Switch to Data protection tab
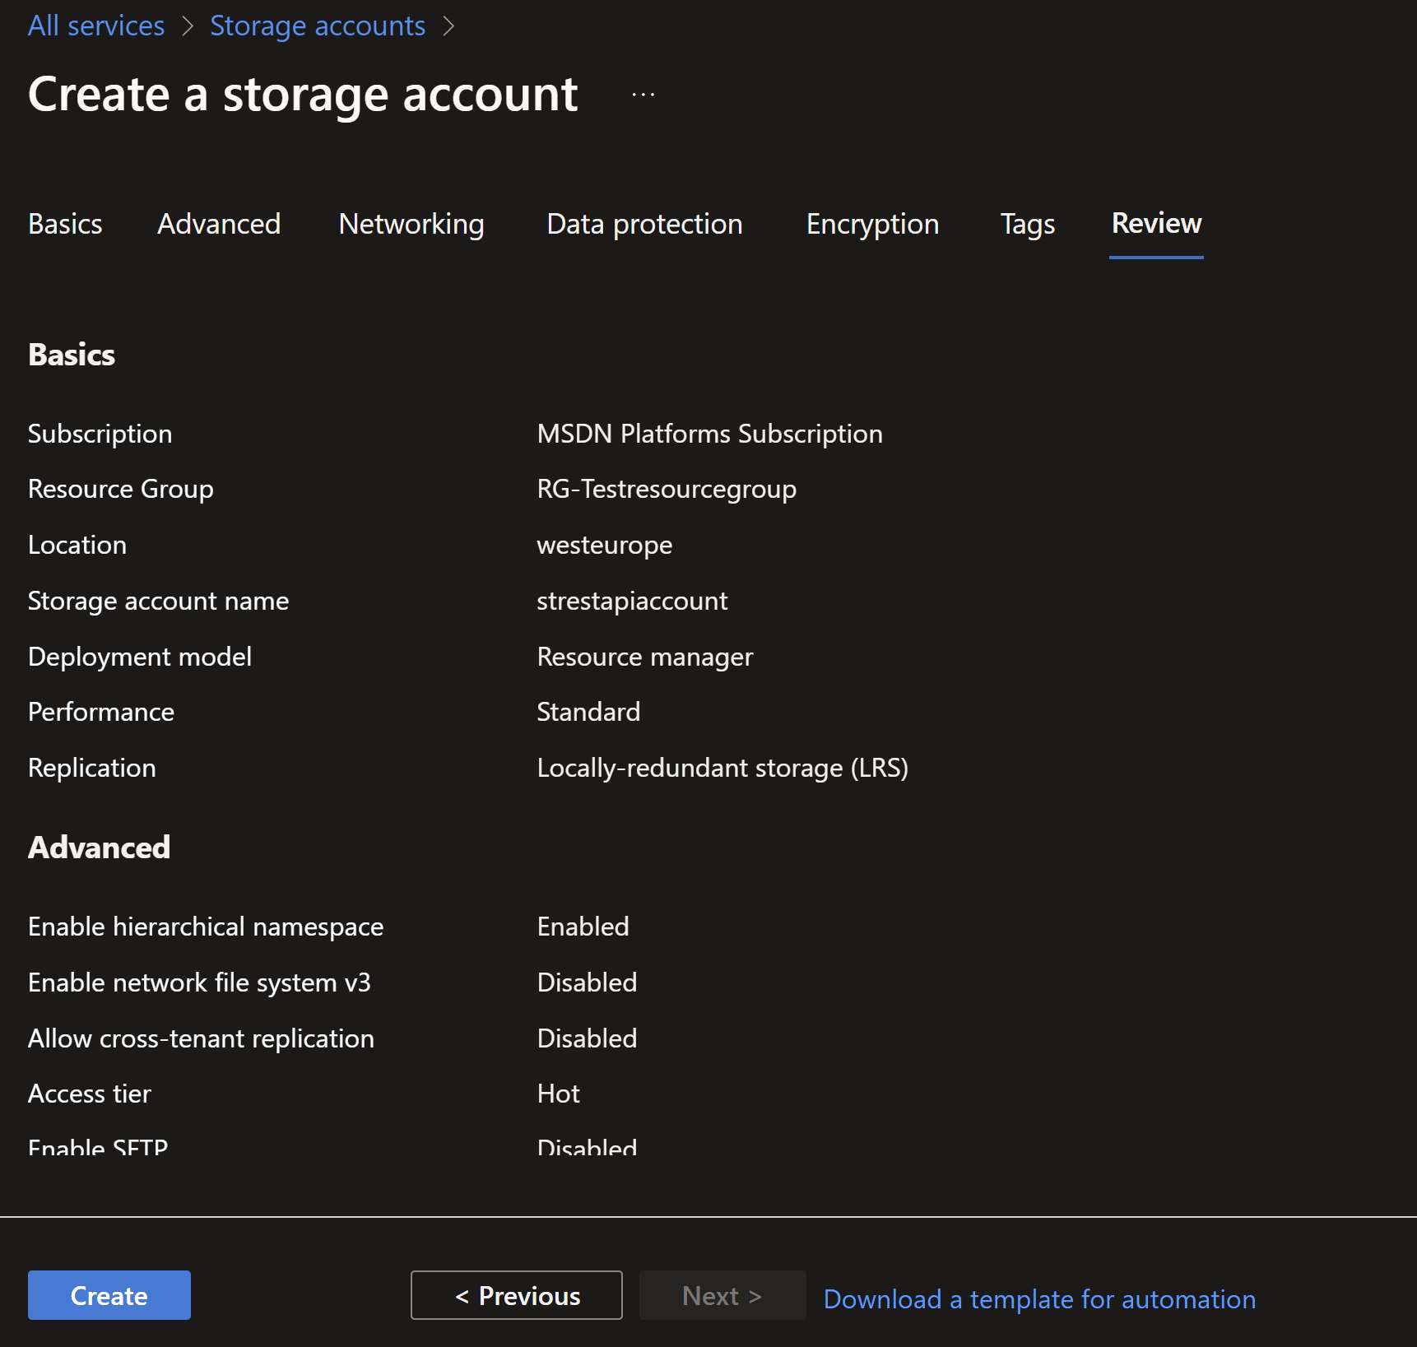 (x=644, y=224)
